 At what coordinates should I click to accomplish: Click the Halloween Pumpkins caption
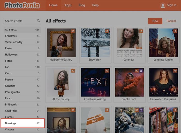(163, 99)
